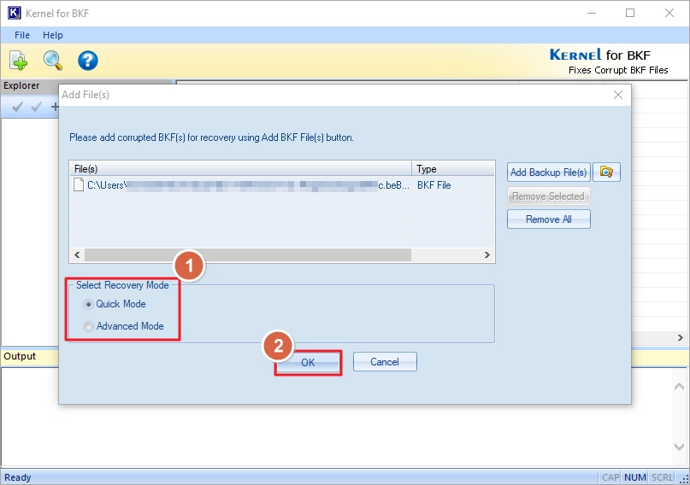
Task: Click up arrow of Output pane scrollbar
Action: (x=679, y=387)
